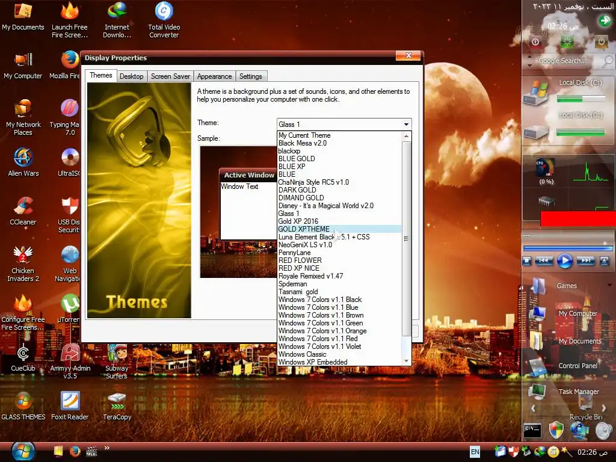Click theme list scroll up arrow
This screenshot has height=462, width=616.
(406, 137)
